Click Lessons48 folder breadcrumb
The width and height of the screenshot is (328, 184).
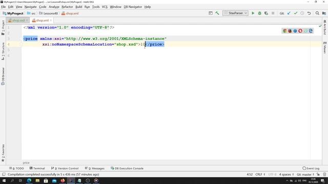tap(48, 13)
